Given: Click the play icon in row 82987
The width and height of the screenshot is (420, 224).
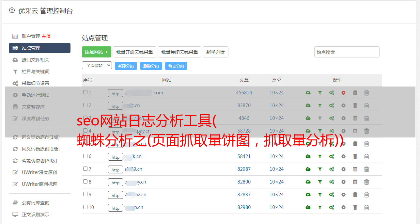Looking at the screenshot, I should 343,169.
